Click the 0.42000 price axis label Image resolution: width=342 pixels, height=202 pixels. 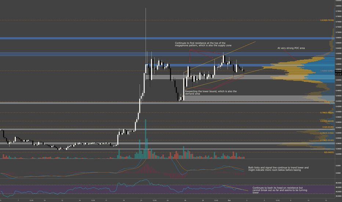[x=338, y=107]
